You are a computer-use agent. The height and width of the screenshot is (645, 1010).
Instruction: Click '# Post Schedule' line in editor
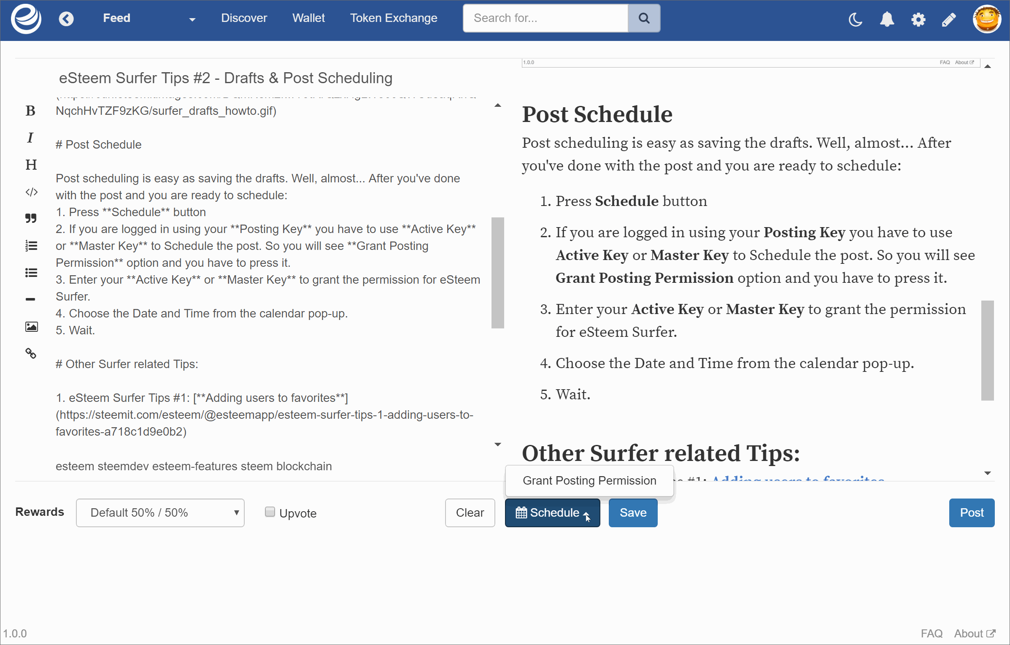(99, 144)
